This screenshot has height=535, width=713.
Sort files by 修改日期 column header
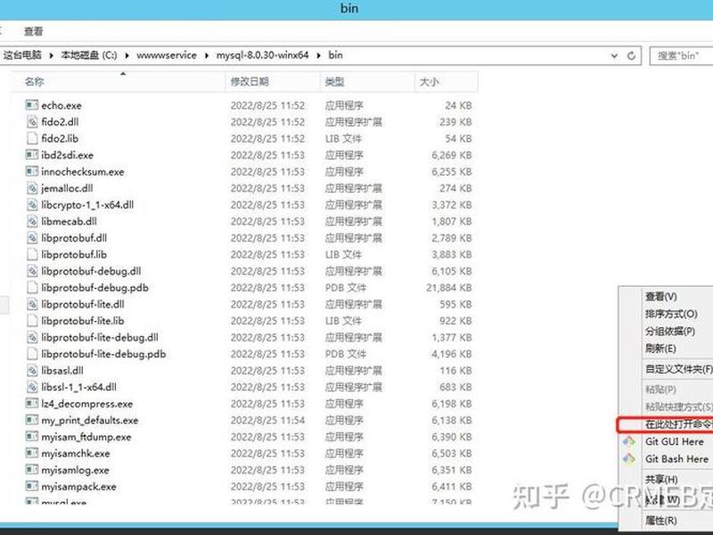tap(273, 82)
